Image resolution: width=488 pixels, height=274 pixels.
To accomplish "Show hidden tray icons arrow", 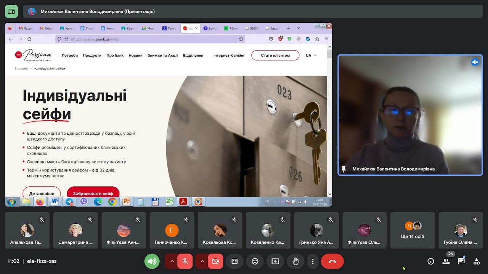I will point(275,202).
